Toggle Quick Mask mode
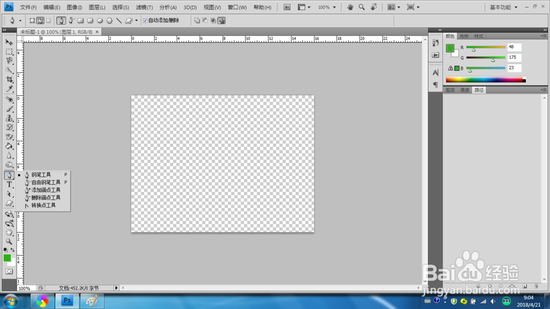550x309 pixels. pyautogui.click(x=9, y=272)
